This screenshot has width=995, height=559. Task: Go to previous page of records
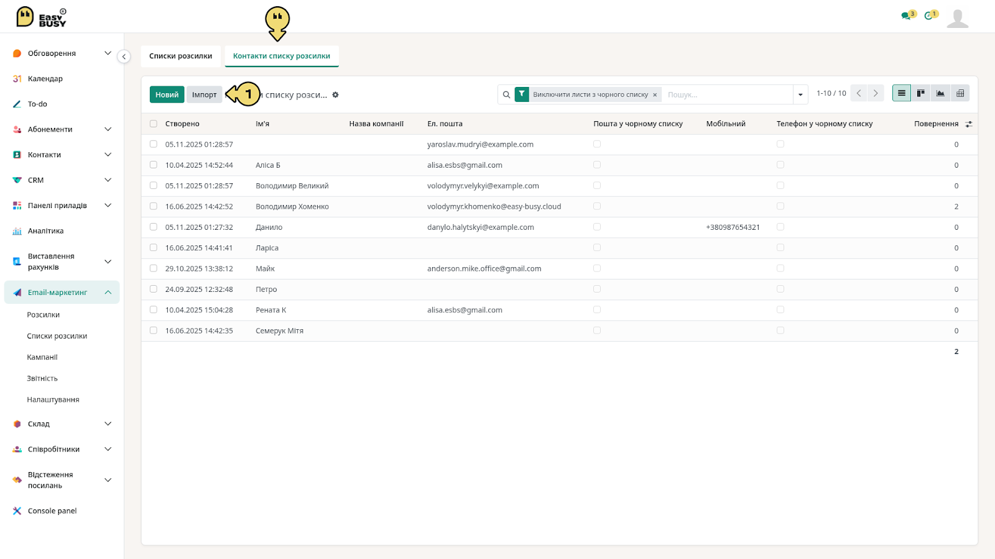point(859,93)
